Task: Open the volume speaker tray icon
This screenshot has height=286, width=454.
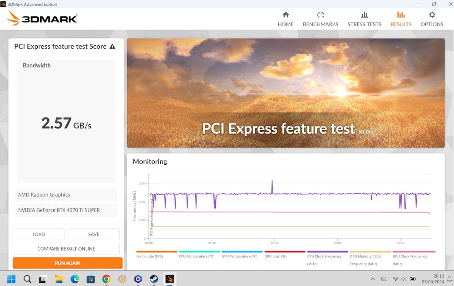Action: [404, 279]
